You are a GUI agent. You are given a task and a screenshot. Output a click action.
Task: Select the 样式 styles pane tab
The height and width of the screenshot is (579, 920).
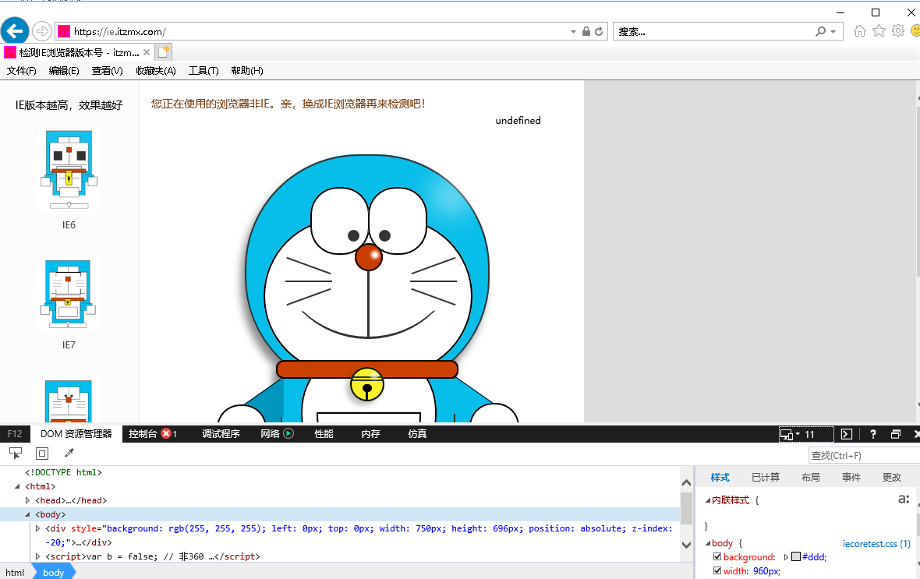pyautogui.click(x=720, y=477)
